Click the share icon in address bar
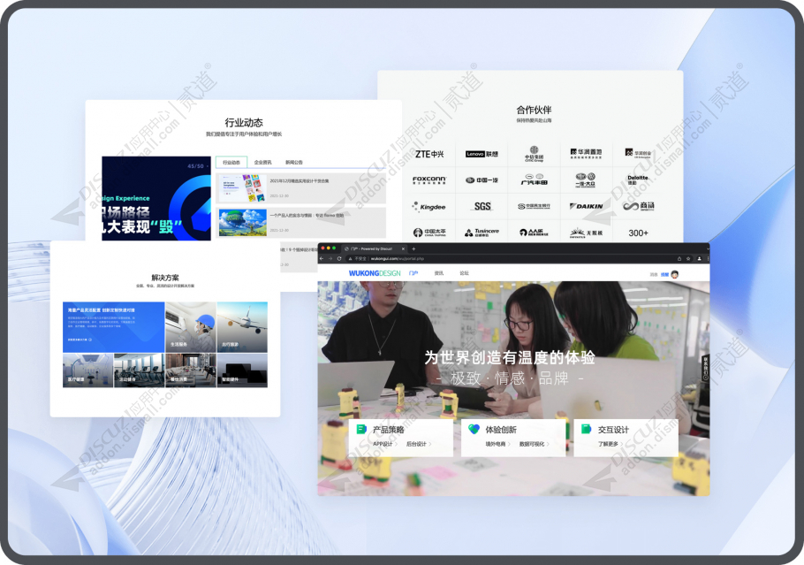 (679, 259)
